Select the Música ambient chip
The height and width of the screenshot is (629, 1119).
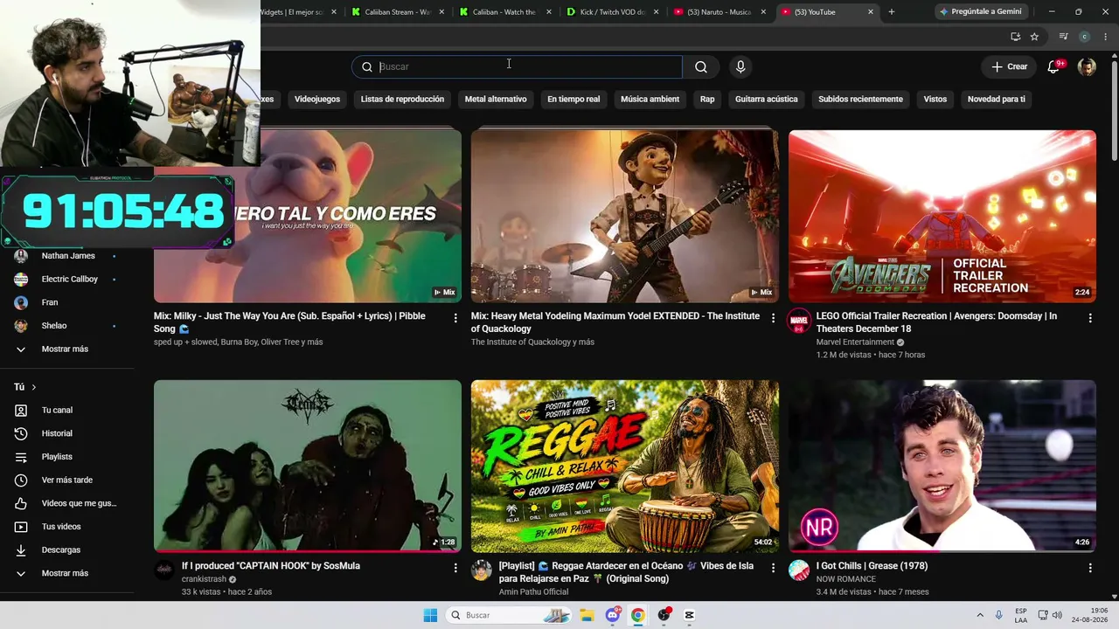[650, 99]
